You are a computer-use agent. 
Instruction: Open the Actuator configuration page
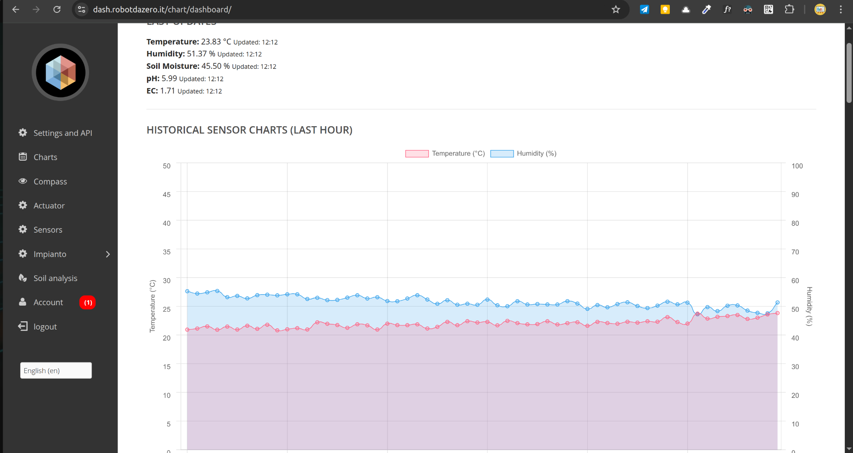(49, 205)
